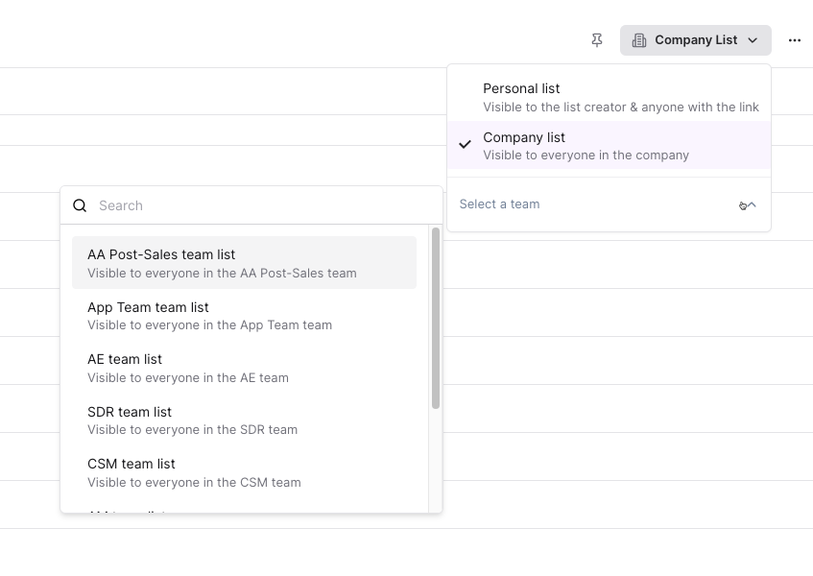Select the SDR team list
The width and height of the screenshot is (813, 576).
click(244, 420)
